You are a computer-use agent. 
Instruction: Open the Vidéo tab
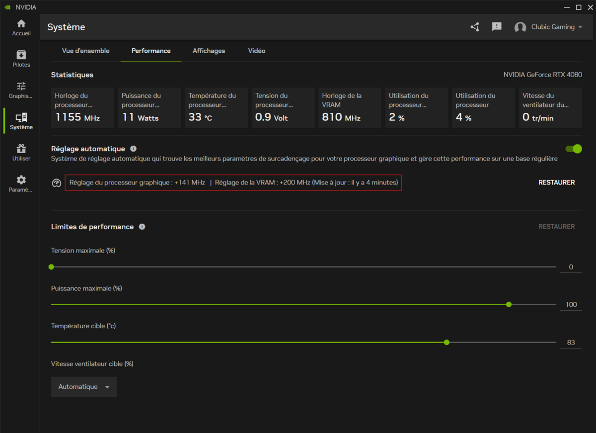(x=257, y=51)
